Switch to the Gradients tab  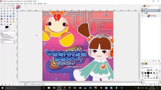(x=147, y=64)
